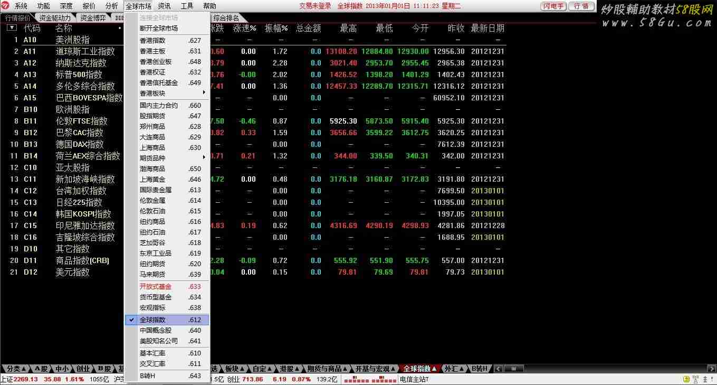Select the 美元指数 row
Viewport: 717px width, 385px height.
coord(253,272)
